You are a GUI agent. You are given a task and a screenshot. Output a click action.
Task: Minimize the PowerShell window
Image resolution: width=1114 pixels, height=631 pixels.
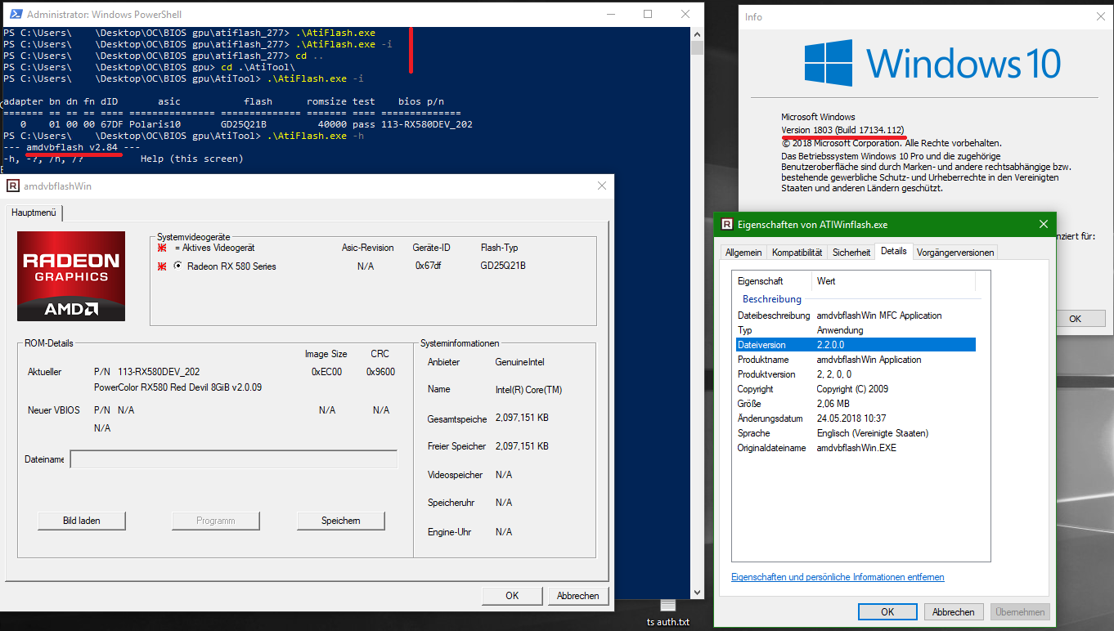610,14
